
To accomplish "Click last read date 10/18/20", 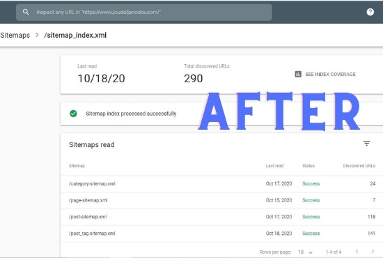I will (102, 79).
